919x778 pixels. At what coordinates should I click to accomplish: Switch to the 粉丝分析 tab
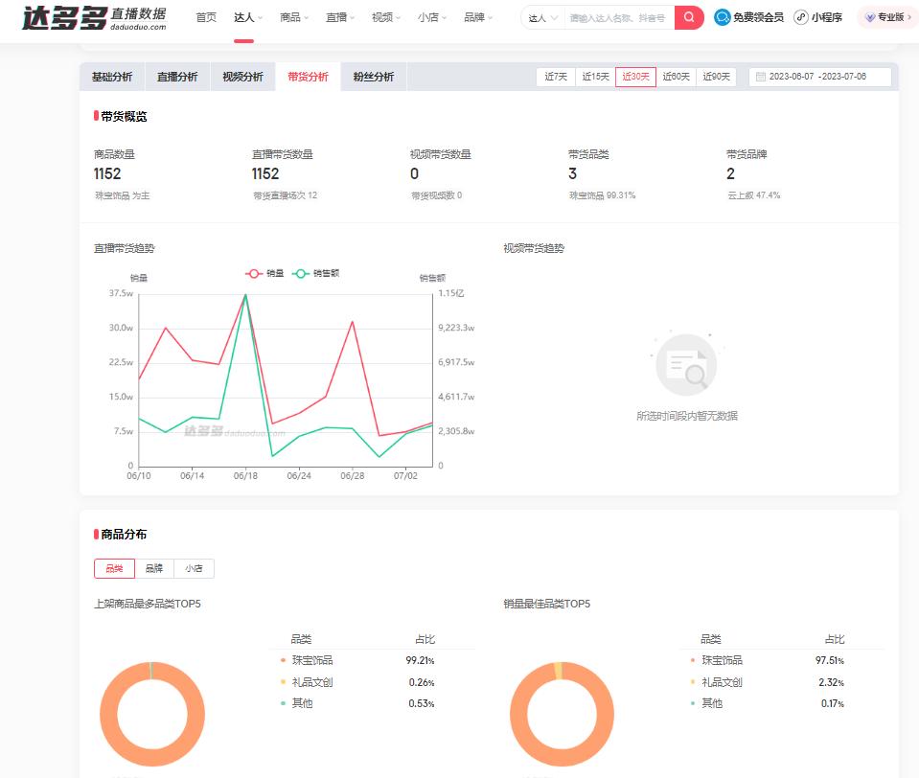[373, 76]
